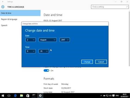Image resolution: width=130 pixels, height=98 pixels.
Task: Click the Cancel button
Action: (x=101, y=62)
